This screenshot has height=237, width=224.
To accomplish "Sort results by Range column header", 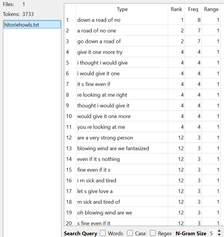I will click(x=211, y=9).
